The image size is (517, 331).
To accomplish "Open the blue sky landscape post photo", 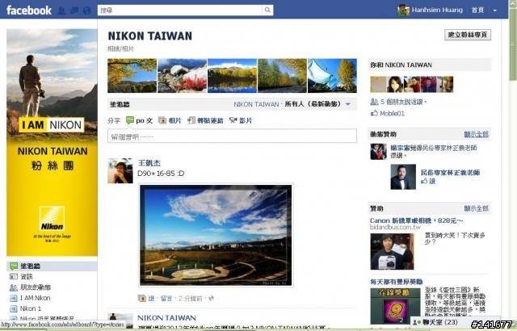I will tap(216, 235).
